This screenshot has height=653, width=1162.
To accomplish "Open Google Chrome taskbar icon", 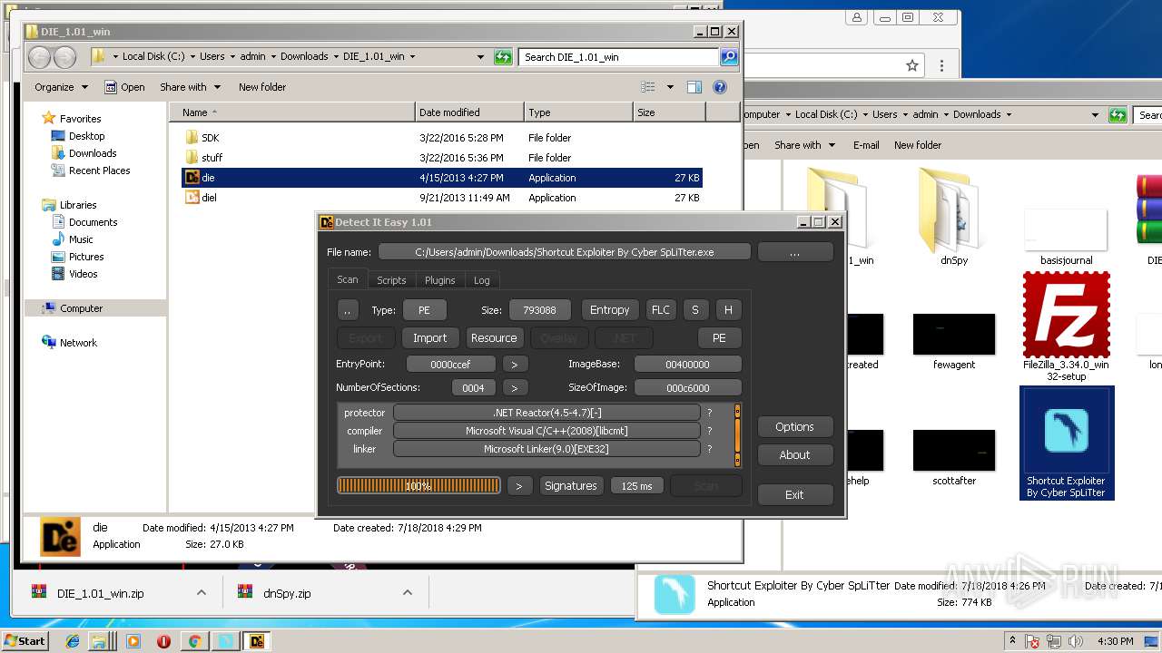I will (x=194, y=640).
